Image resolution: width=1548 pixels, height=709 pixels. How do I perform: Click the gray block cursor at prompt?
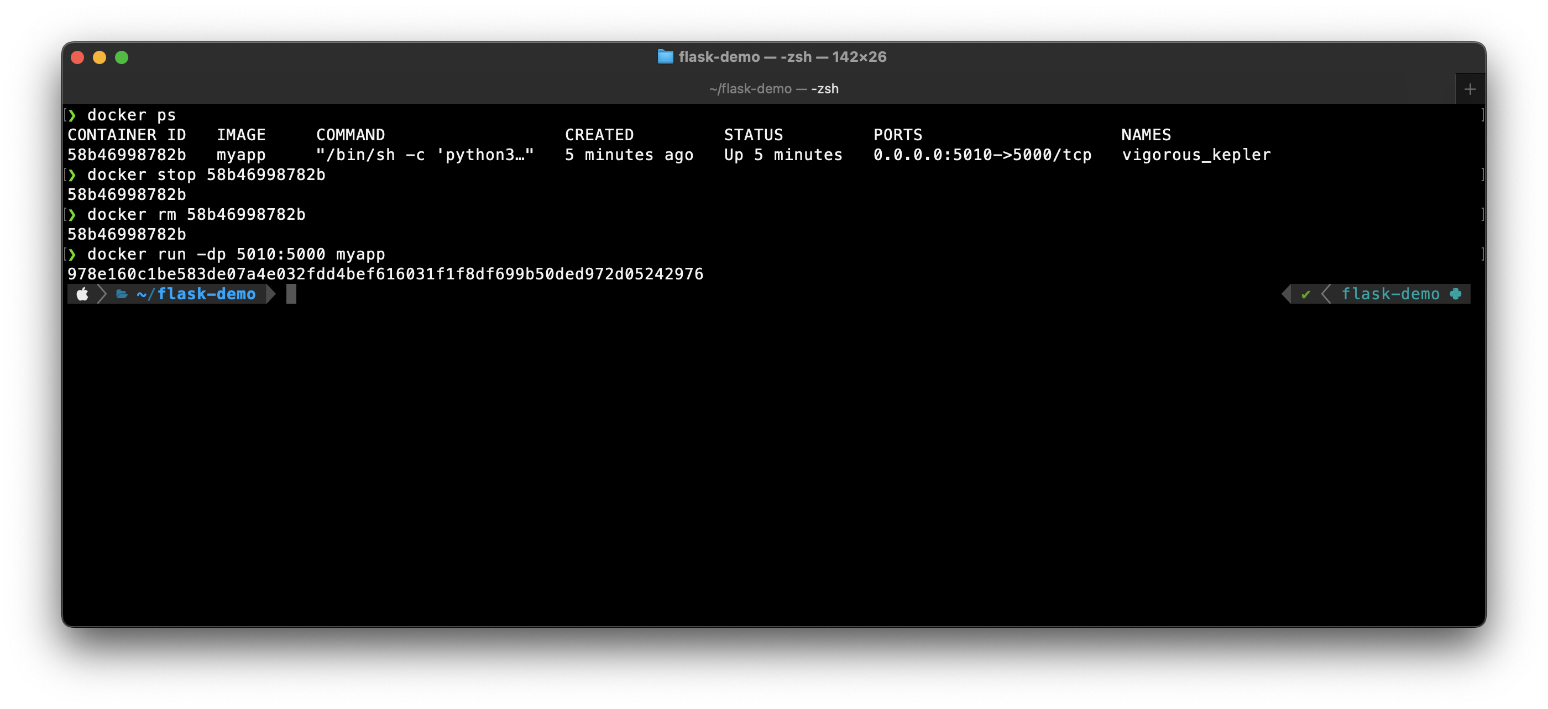(x=291, y=294)
